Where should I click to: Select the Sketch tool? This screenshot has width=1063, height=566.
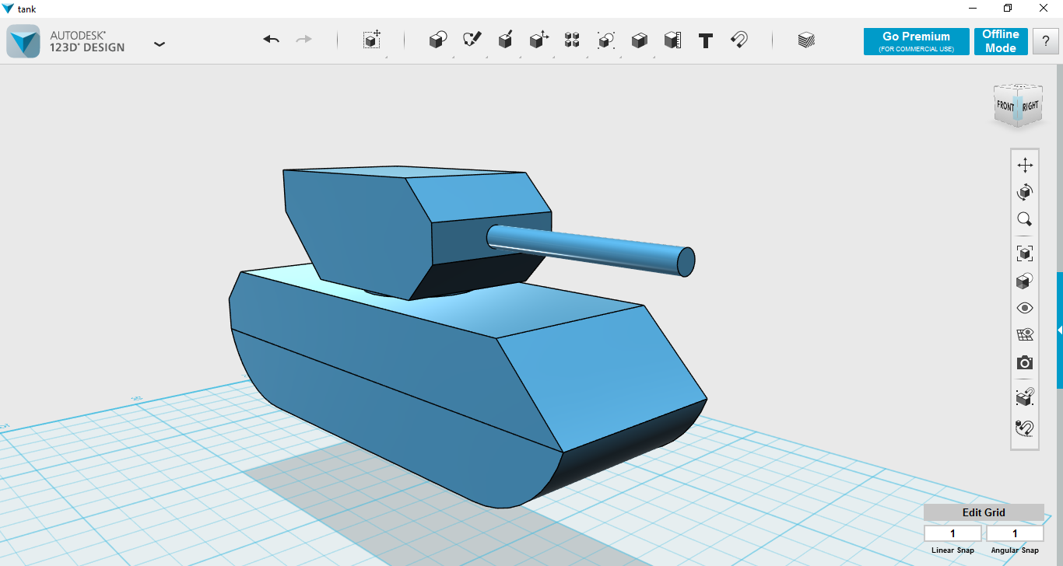pyautogui.click(x=472, y=40)
